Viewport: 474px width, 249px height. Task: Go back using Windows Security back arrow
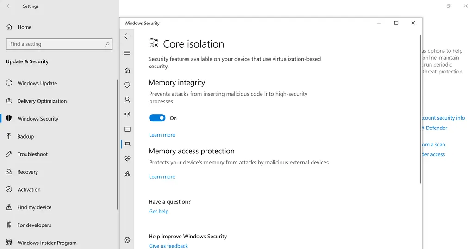(x=127, y=36)
